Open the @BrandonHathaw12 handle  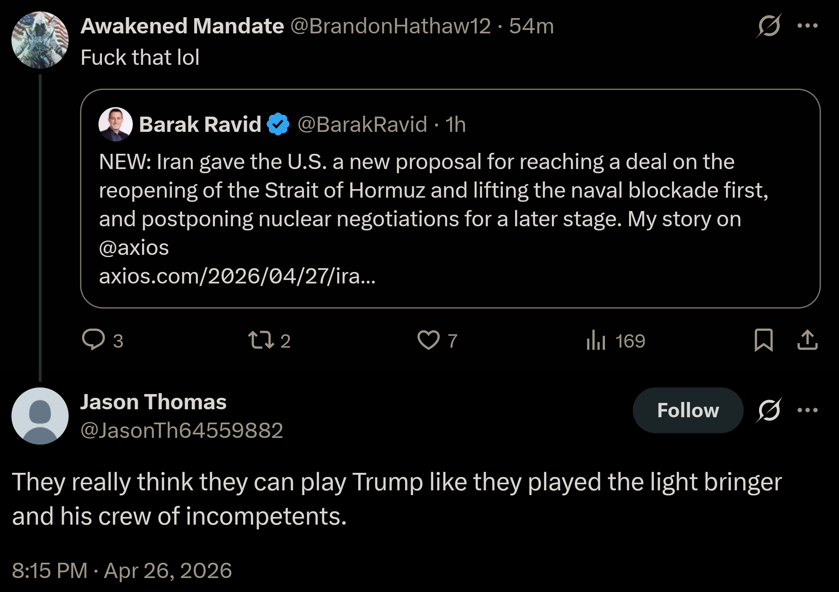pos(390,26)
